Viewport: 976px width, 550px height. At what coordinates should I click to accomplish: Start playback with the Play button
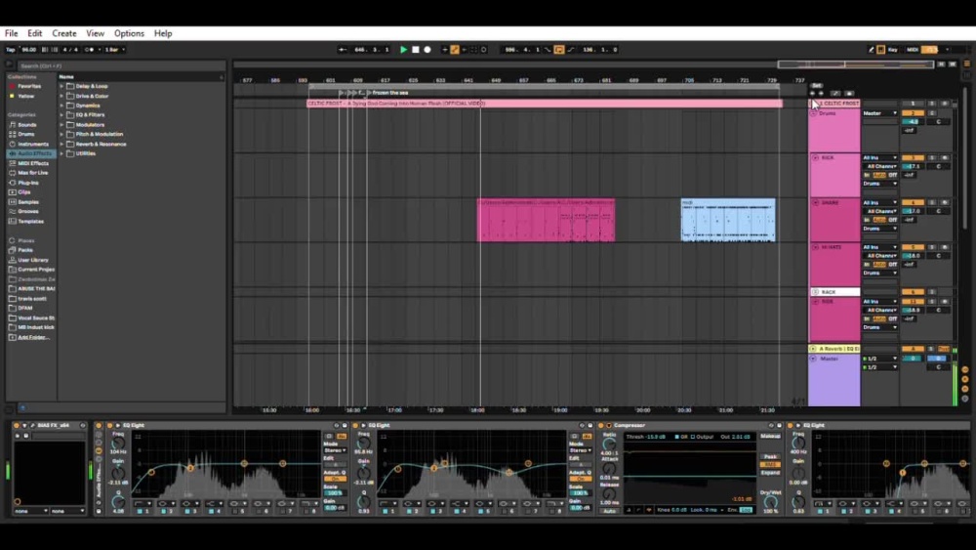coord(403,50)
